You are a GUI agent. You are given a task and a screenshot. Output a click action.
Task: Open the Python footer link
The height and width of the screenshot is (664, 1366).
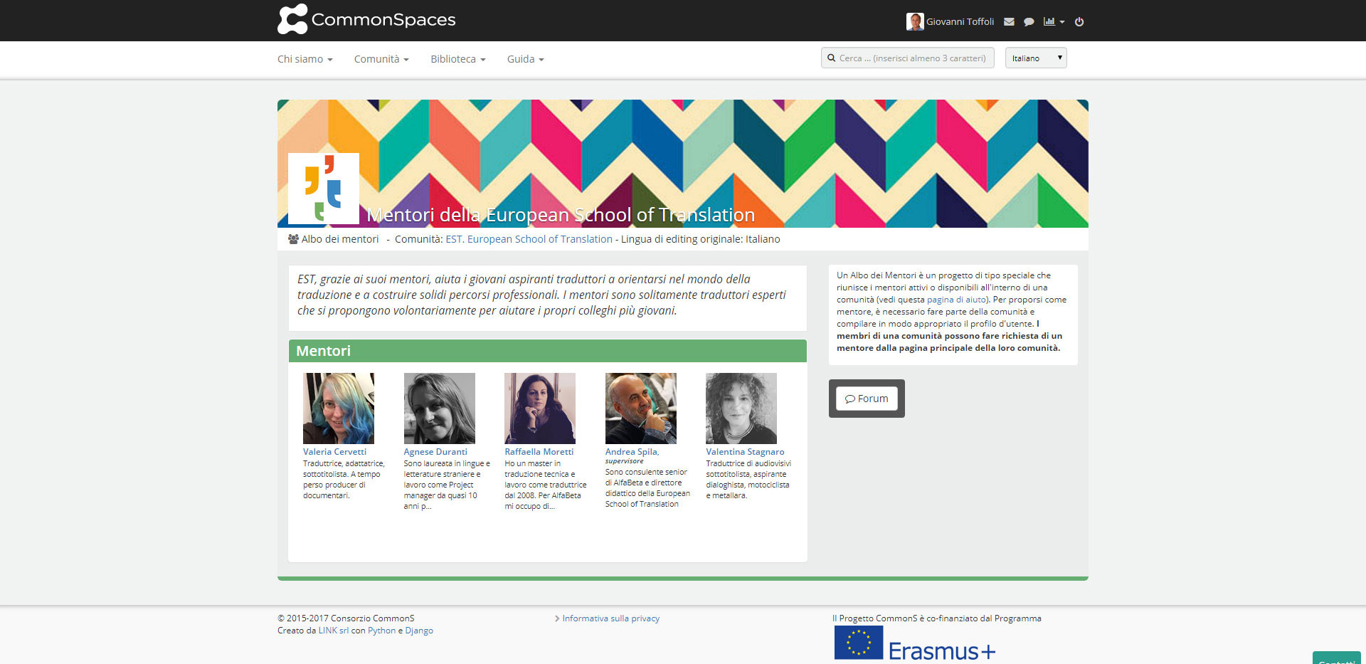tap(382, 631)
